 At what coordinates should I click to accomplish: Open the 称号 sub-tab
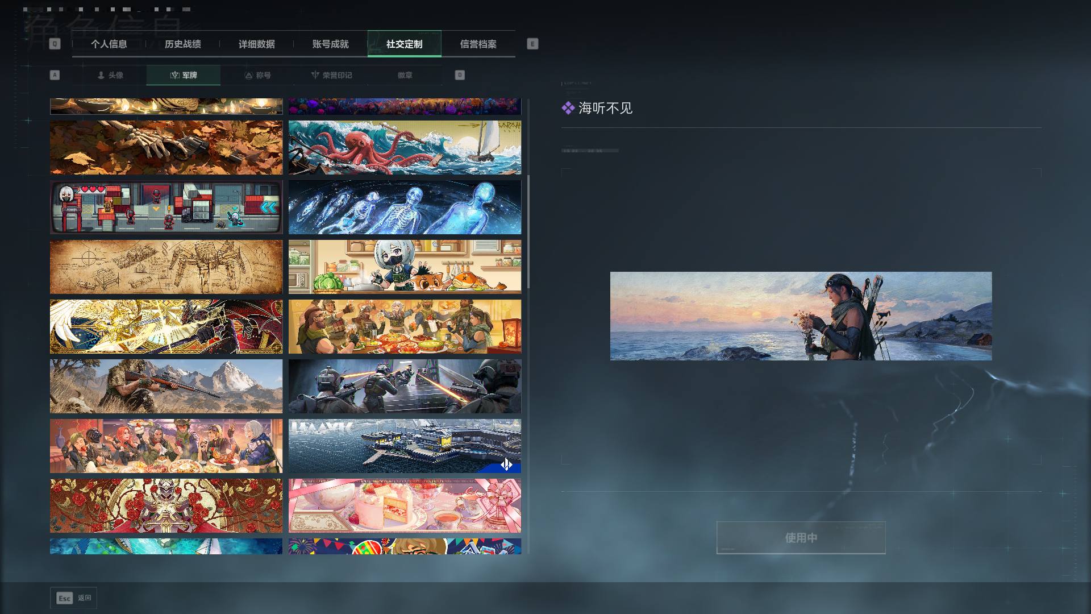257,75
